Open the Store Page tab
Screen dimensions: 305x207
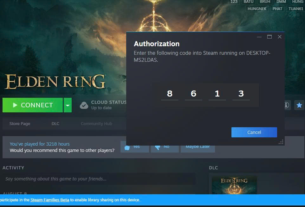pos(20,123)
